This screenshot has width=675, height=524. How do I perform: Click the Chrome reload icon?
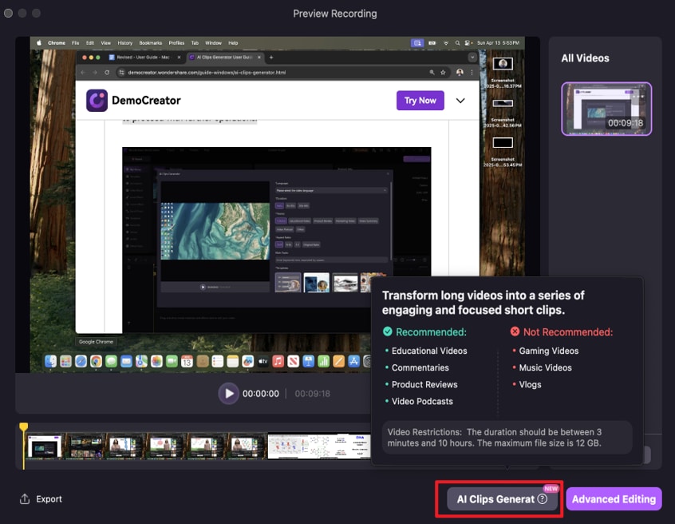point(107,73)
